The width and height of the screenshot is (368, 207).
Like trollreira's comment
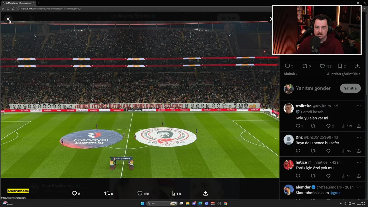[328, 126]
